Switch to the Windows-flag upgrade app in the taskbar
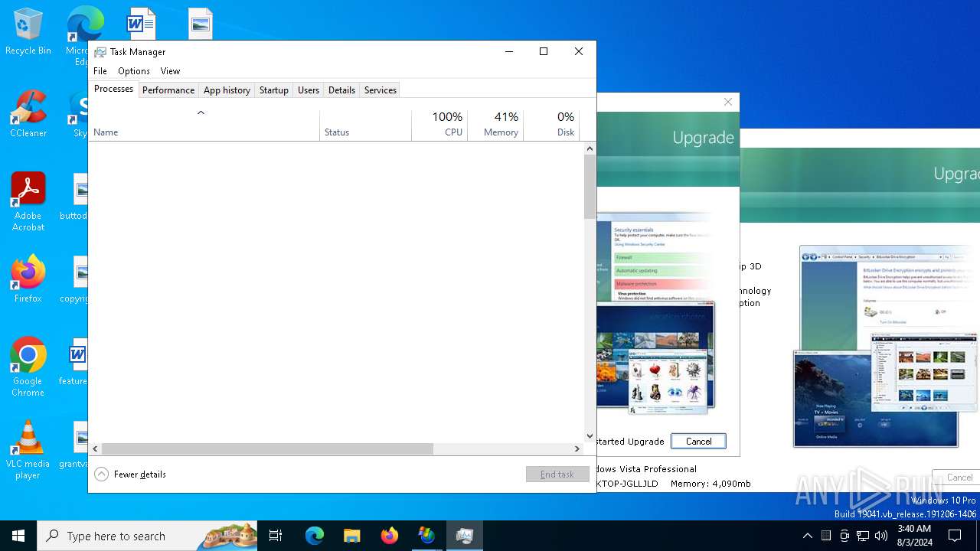Screen dimensions: 980x551 tap(426, 536)
